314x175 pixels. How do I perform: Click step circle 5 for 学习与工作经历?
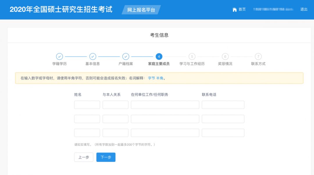pos(192,57)
